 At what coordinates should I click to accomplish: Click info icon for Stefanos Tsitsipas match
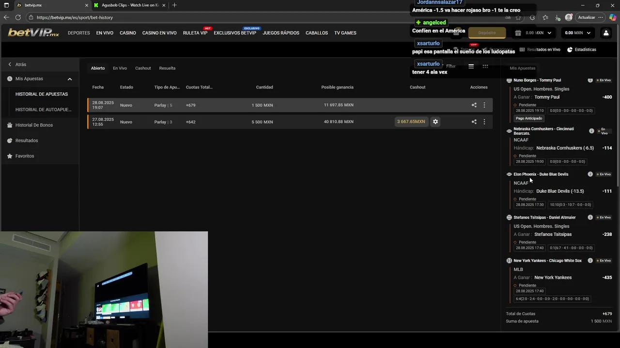coord(590,217)
